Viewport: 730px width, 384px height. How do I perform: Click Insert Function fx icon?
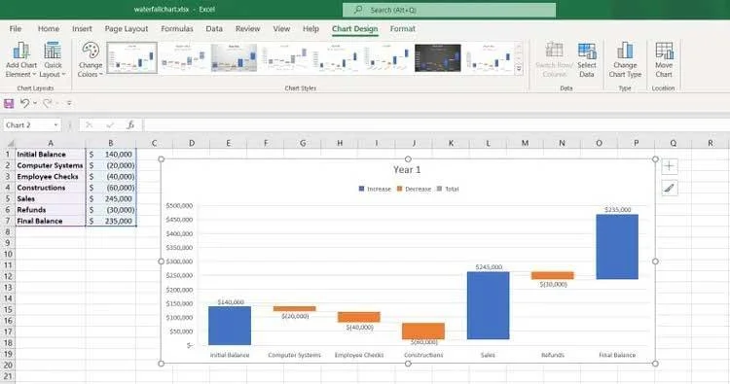click(130, 125)
